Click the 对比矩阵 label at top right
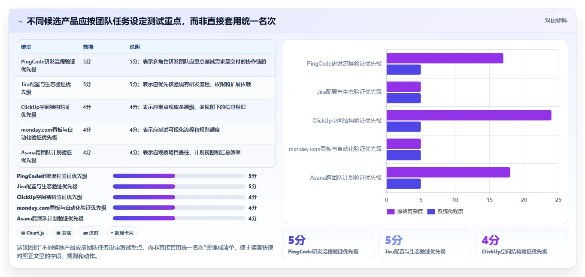 click(556, 21)
